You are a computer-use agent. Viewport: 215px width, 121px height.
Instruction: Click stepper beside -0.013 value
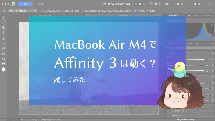tap(213, 59)
